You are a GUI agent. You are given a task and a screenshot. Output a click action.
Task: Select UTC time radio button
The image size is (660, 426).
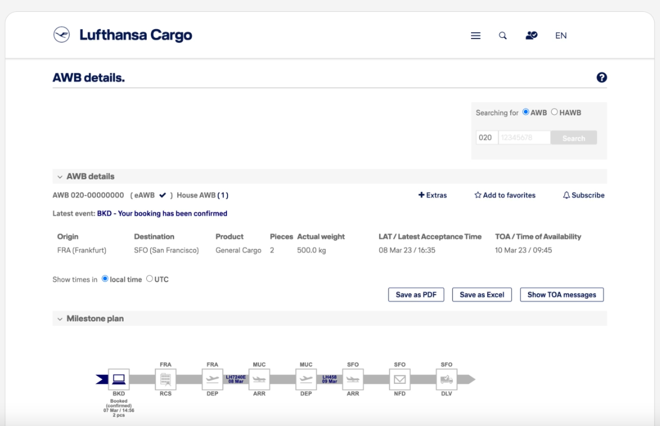(150, 279)
